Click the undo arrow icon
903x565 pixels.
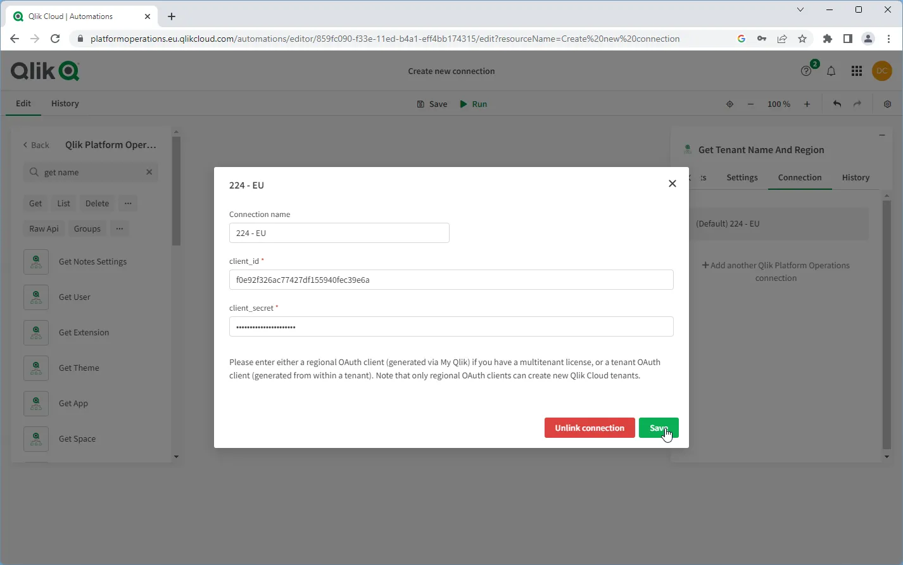coord(836,104)
